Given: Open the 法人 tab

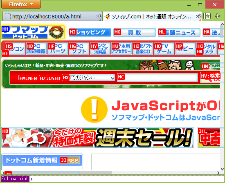Looking at the screenshot, I should [211, 32].
